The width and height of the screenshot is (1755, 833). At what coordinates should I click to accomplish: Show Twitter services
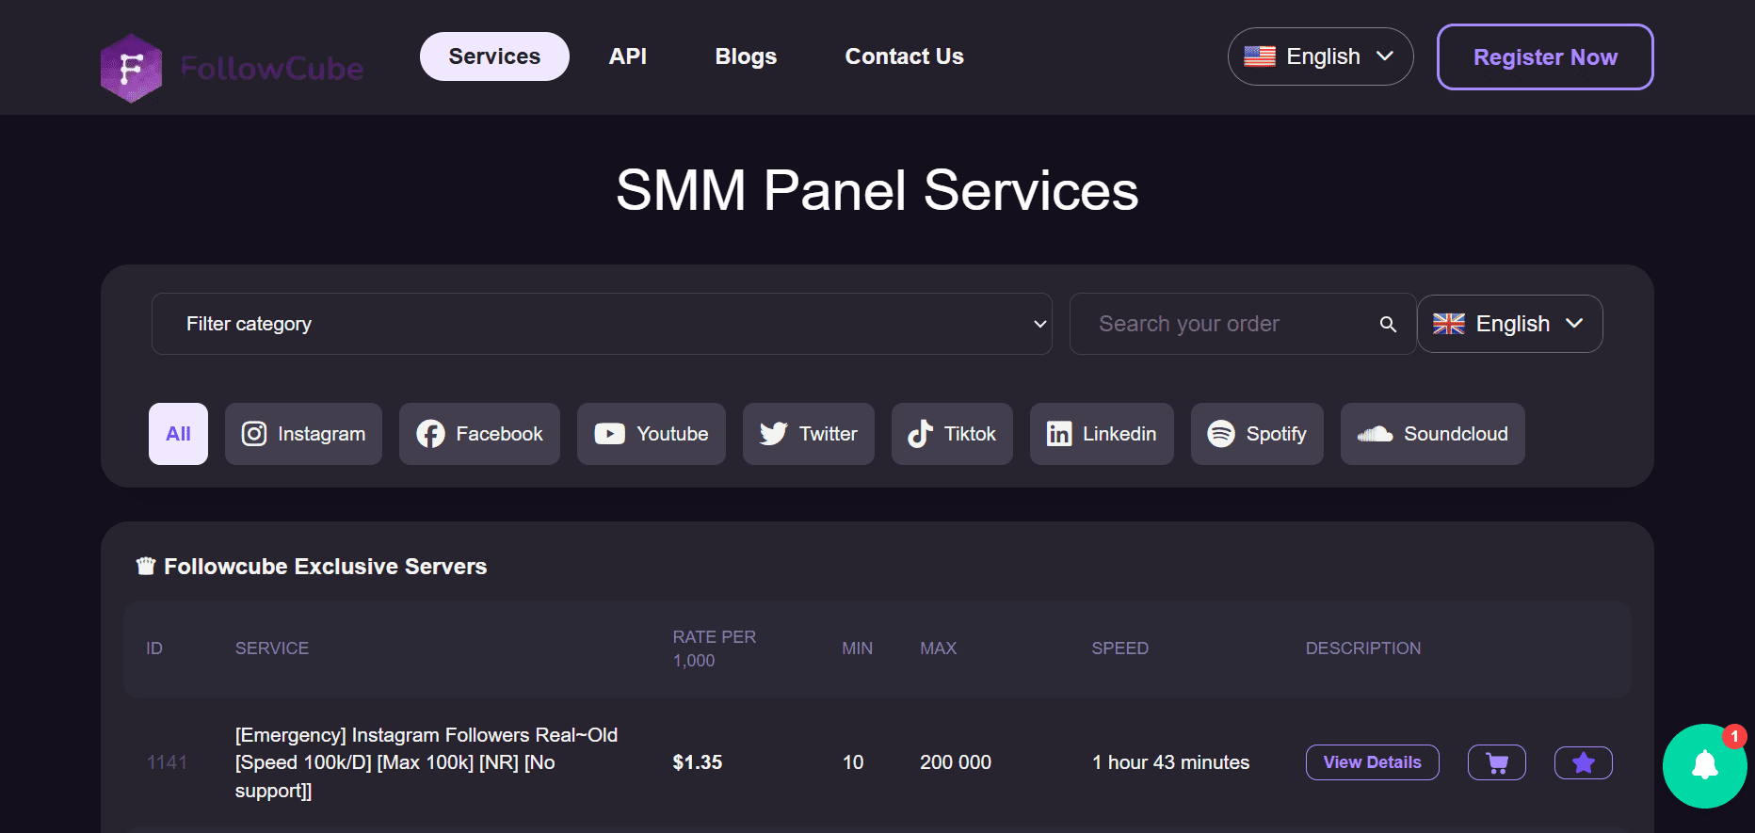pos(808,434)
